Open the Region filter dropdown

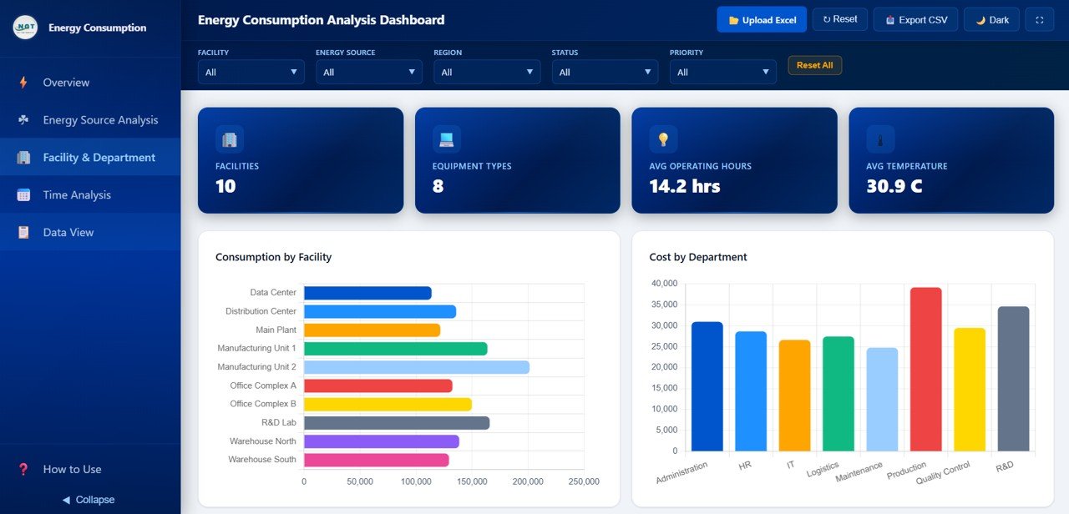[x=487, y=73]
